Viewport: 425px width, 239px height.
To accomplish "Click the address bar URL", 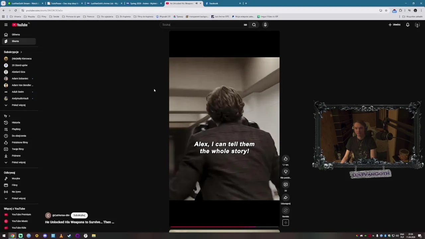I will pyautogui.click(x=44, y=10).
